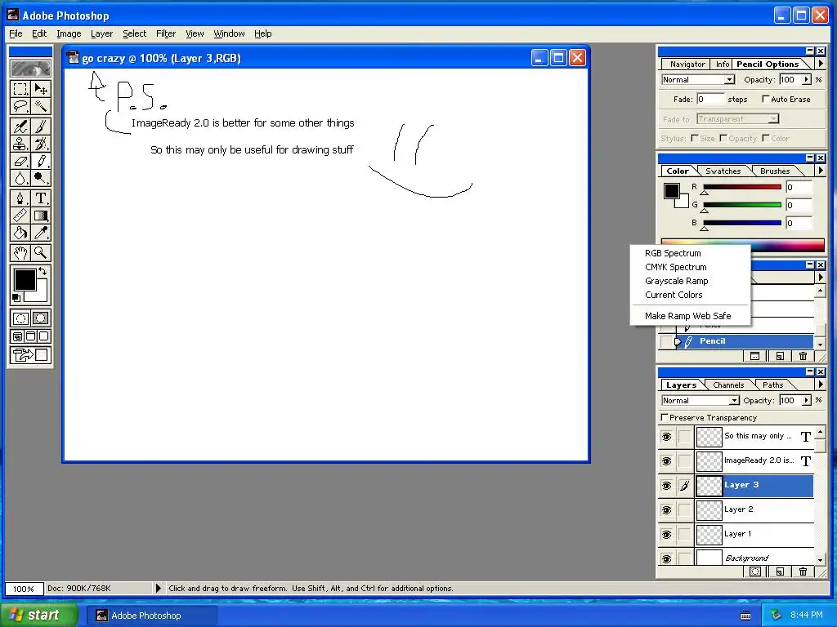Viewport: 837px width, 627px height.
Task: Open Layers opacity slider arrow
Action: (807, 400)
